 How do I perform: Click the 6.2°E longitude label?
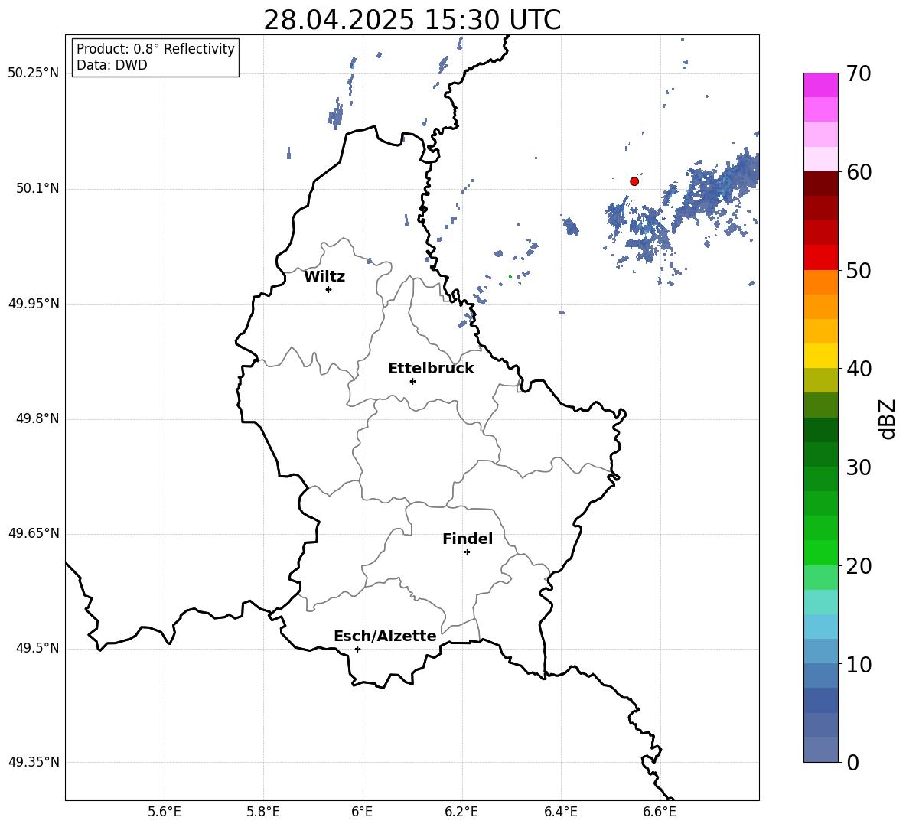461,812
